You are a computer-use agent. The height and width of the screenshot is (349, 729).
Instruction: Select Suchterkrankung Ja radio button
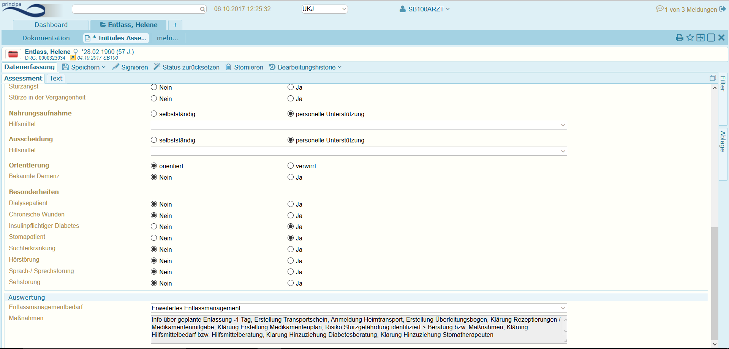coord(291,249)
